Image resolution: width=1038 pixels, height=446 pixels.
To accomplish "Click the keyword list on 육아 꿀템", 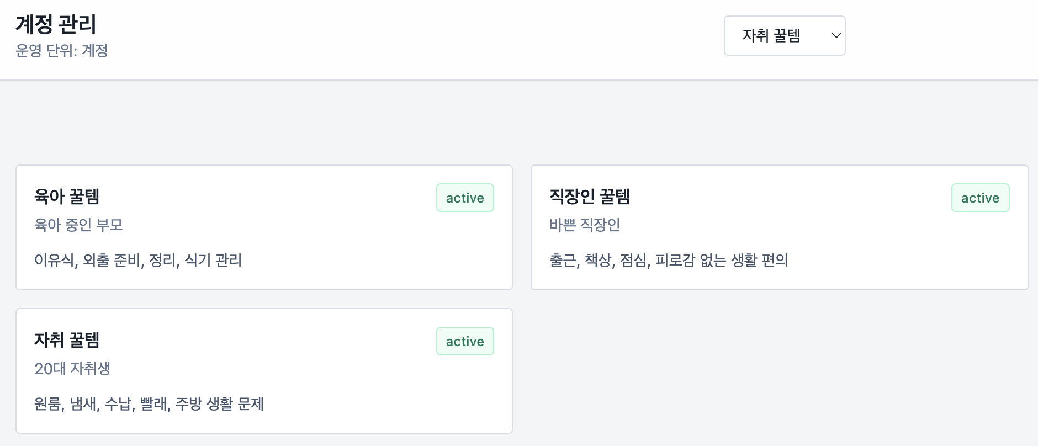I will [139, 261].
